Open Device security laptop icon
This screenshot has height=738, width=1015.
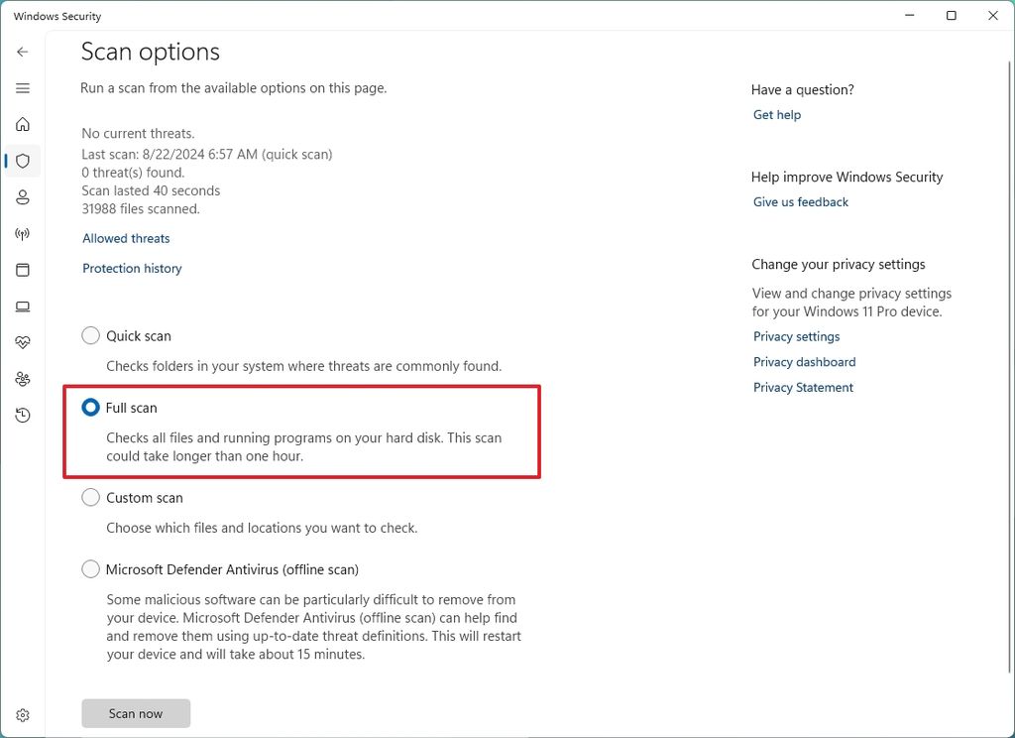pos(22,307)
